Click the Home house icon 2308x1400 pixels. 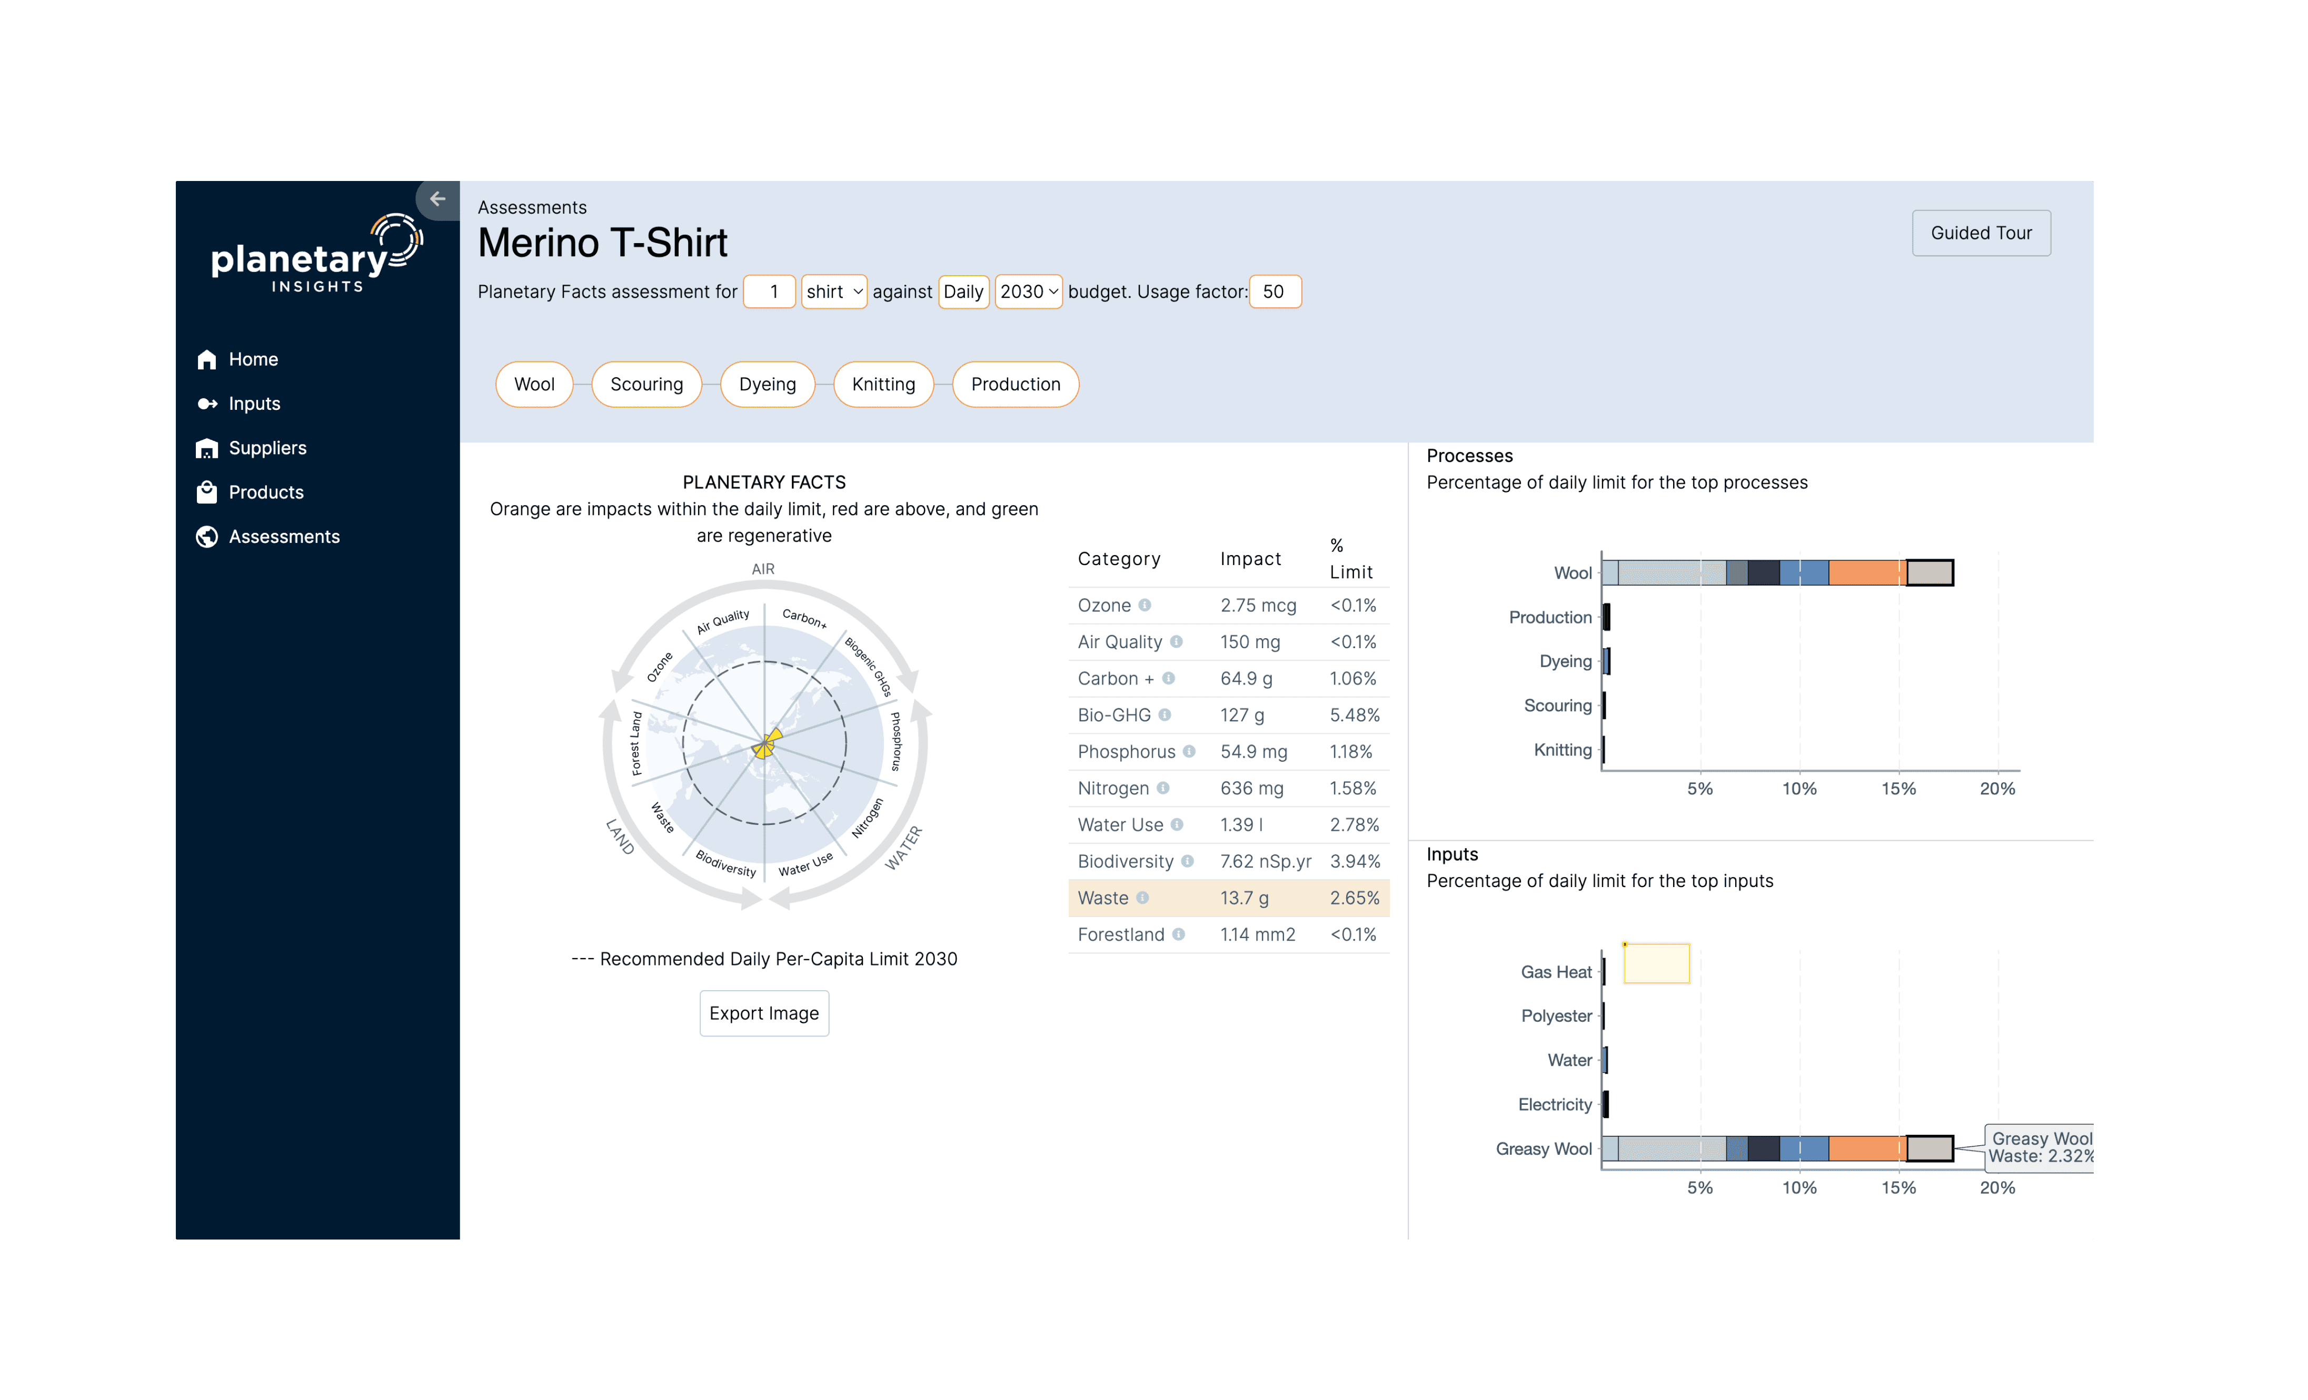(207, 359)
